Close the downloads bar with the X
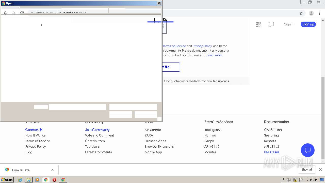The width and height of the screenshot is (325, 183). pyautogui.click(x=320, y=170)
